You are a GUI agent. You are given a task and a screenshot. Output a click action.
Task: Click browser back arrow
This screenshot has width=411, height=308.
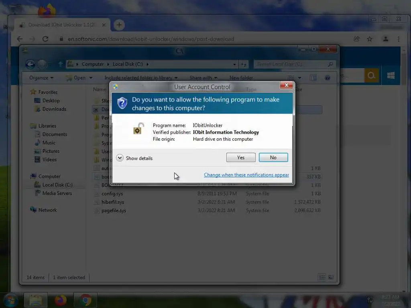(x=20, y=39)
